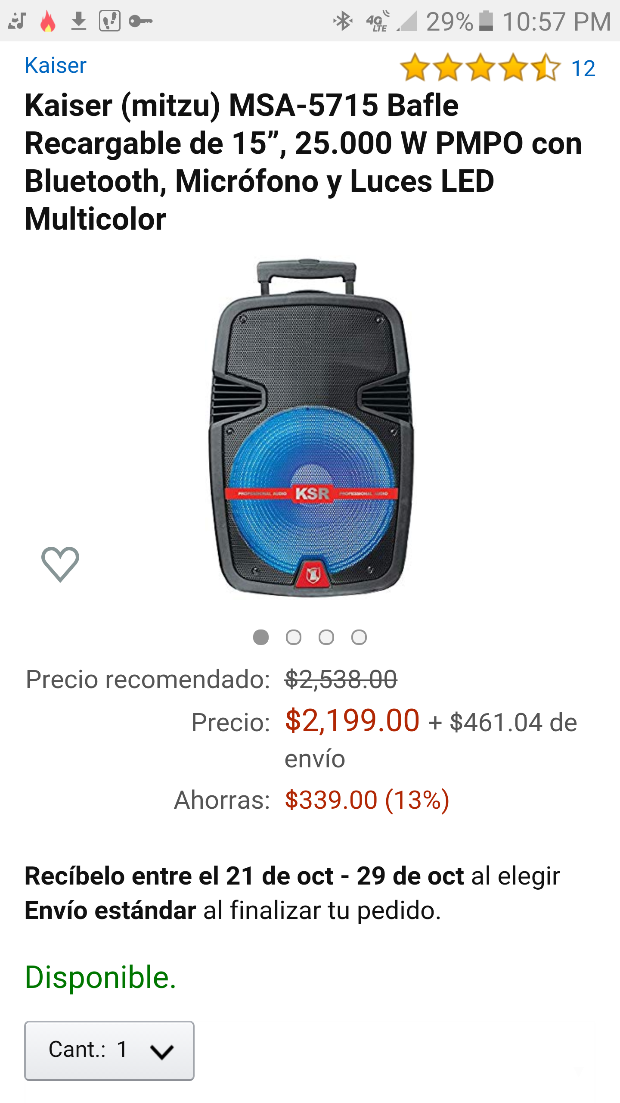
Task: Select the second product image dot
Action: pyautogui.click(x=294, y=637)
